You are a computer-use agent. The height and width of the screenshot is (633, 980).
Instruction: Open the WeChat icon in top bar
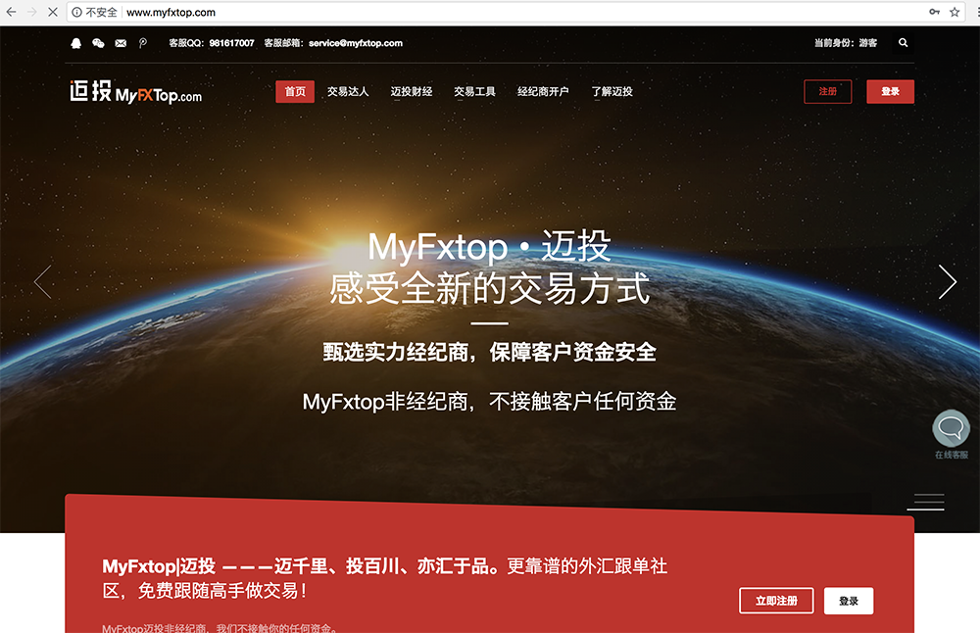tap(98, 43)
